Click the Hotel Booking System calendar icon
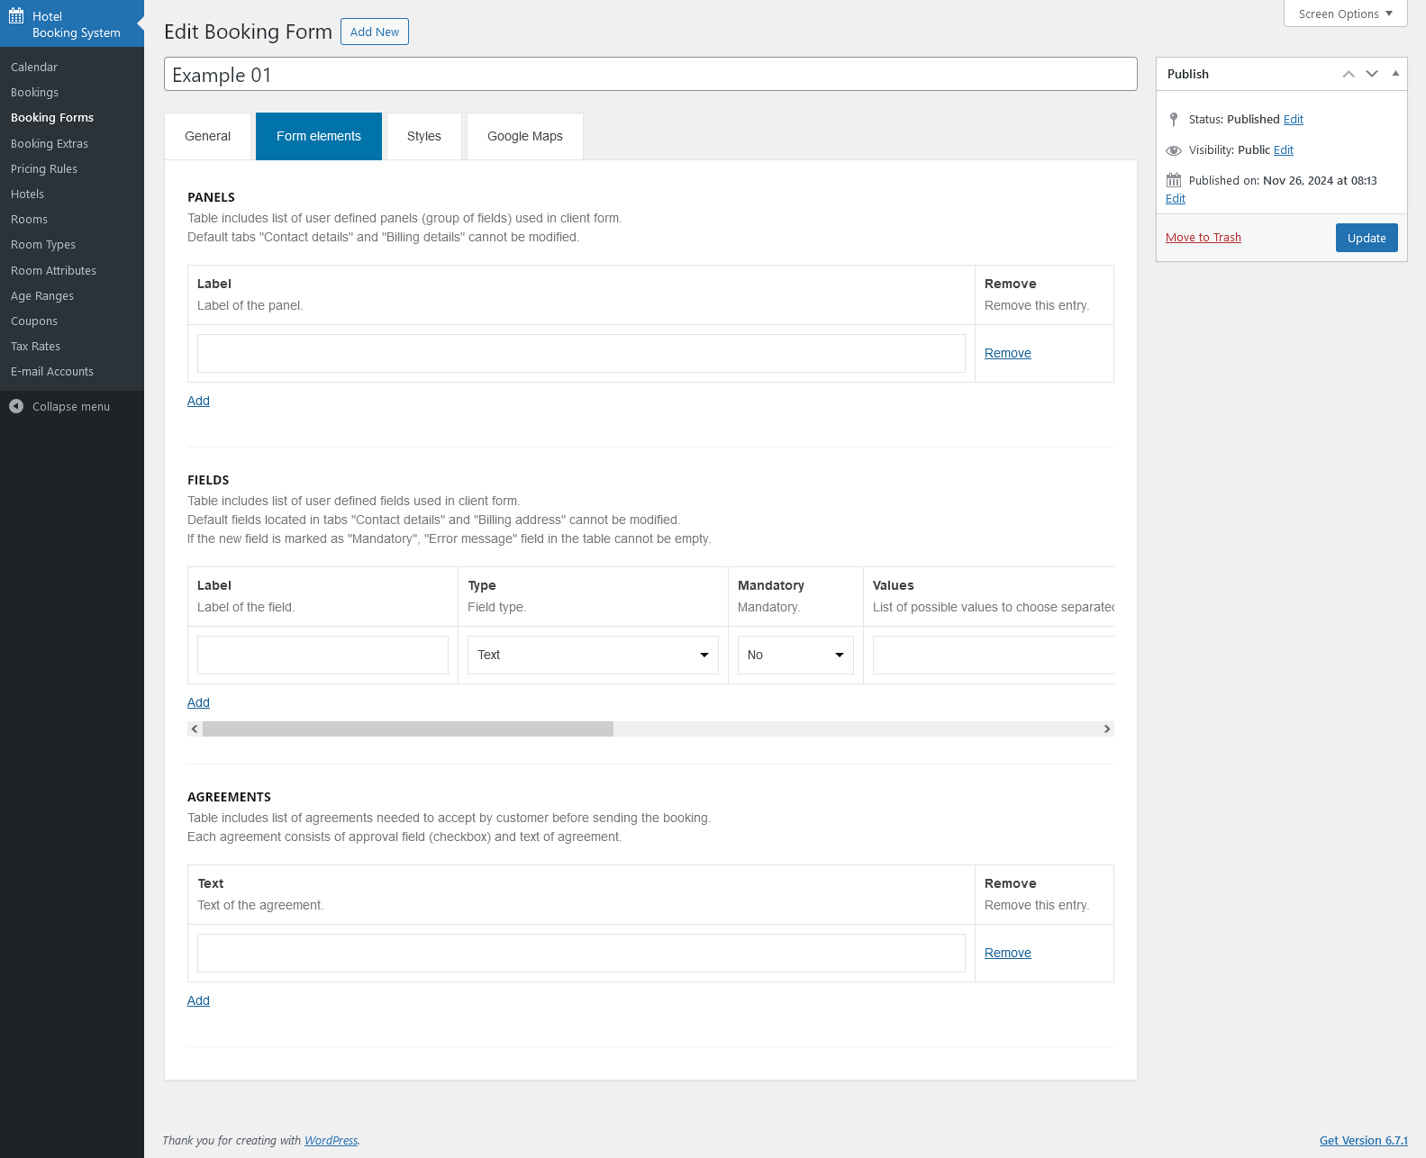 coord(16,16)
